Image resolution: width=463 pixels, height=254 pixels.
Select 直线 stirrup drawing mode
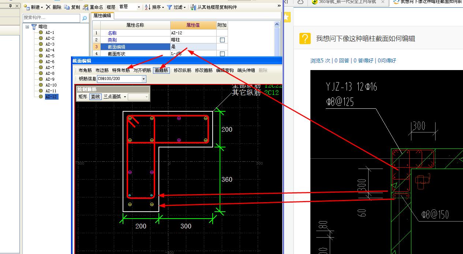[x=95, y=97]
